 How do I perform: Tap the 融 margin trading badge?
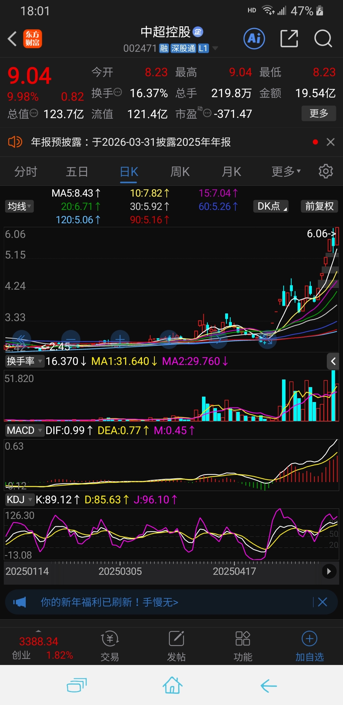pos(164,48)
